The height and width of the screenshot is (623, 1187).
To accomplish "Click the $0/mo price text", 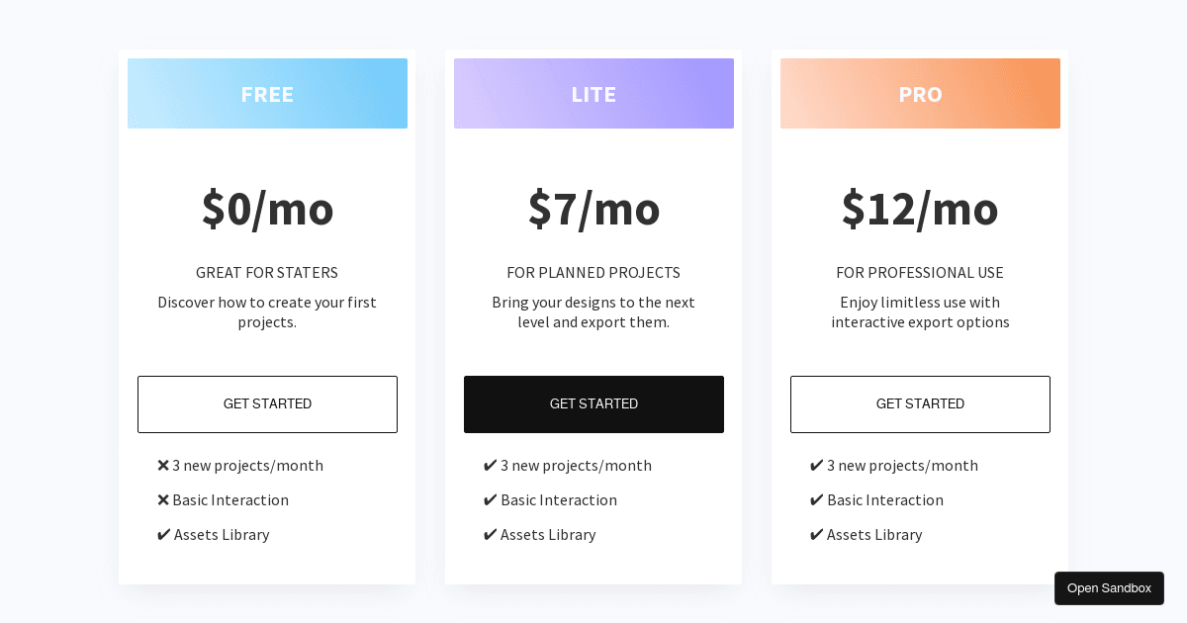I will click(267, 209).
